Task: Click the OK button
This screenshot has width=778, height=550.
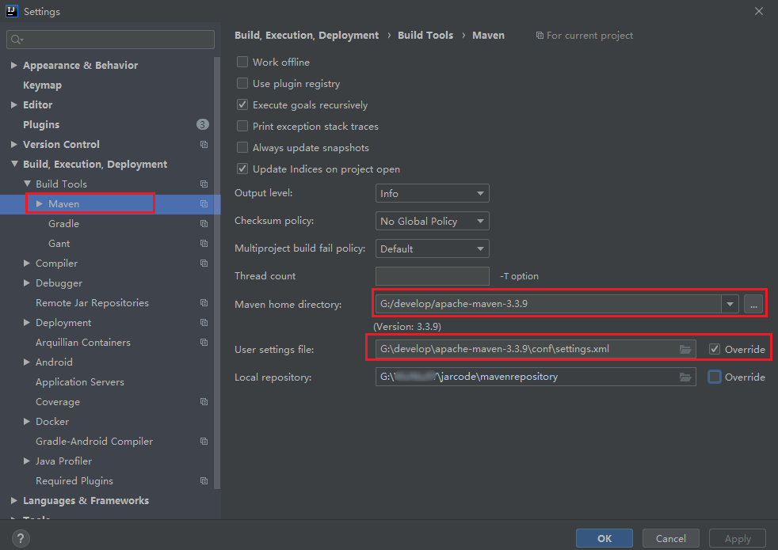Action: click(x=604, y=538)
